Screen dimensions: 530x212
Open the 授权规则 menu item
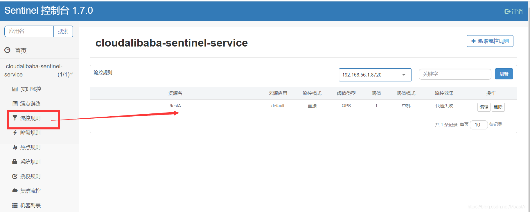coord(30,176)
